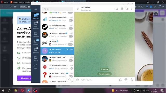166x93 pixels.
Task: Open the ROFL ti nesharish chat
Action: 57,81
